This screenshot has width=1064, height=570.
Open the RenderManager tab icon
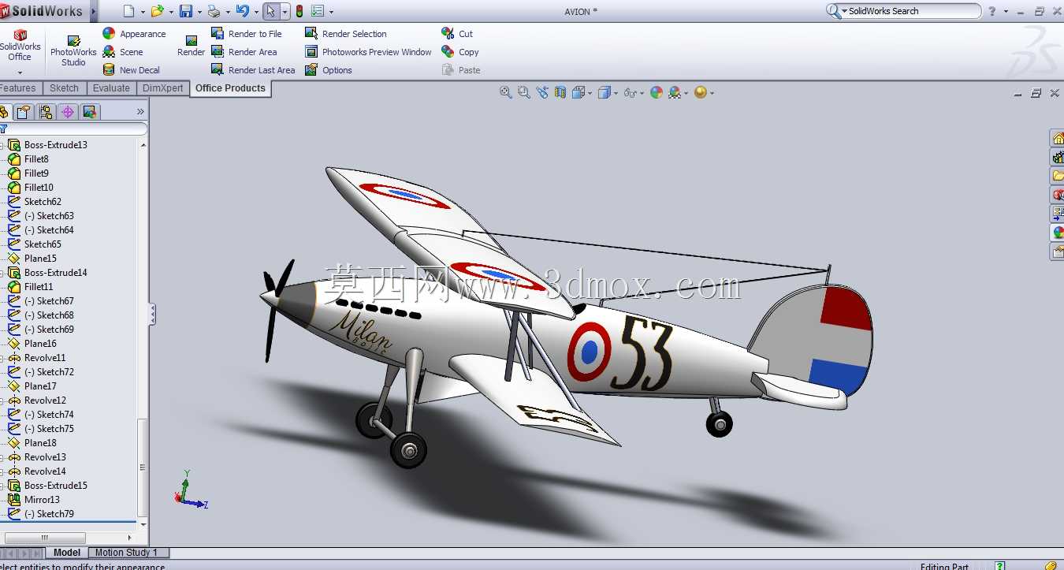point(89,112)
